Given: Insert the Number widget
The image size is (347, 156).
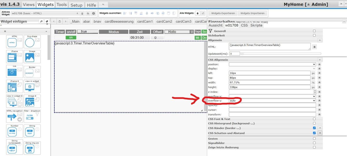Looking at the screenshot, I should click(x=14, y=131).
